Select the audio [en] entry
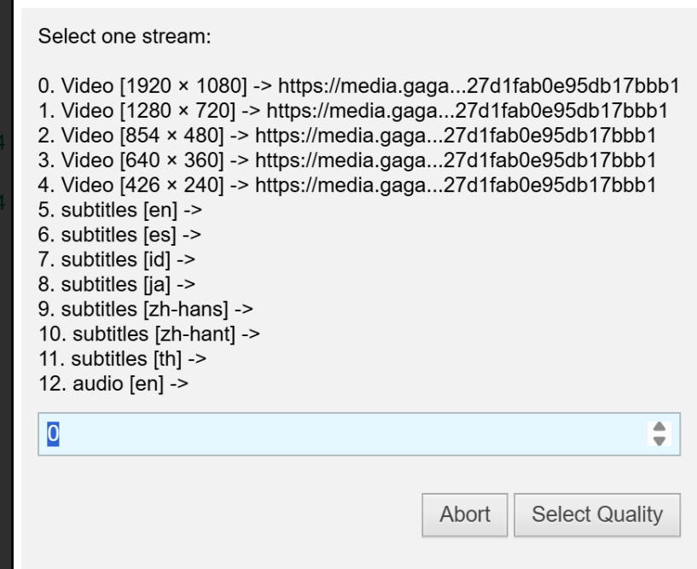 [x=113, y=383]
